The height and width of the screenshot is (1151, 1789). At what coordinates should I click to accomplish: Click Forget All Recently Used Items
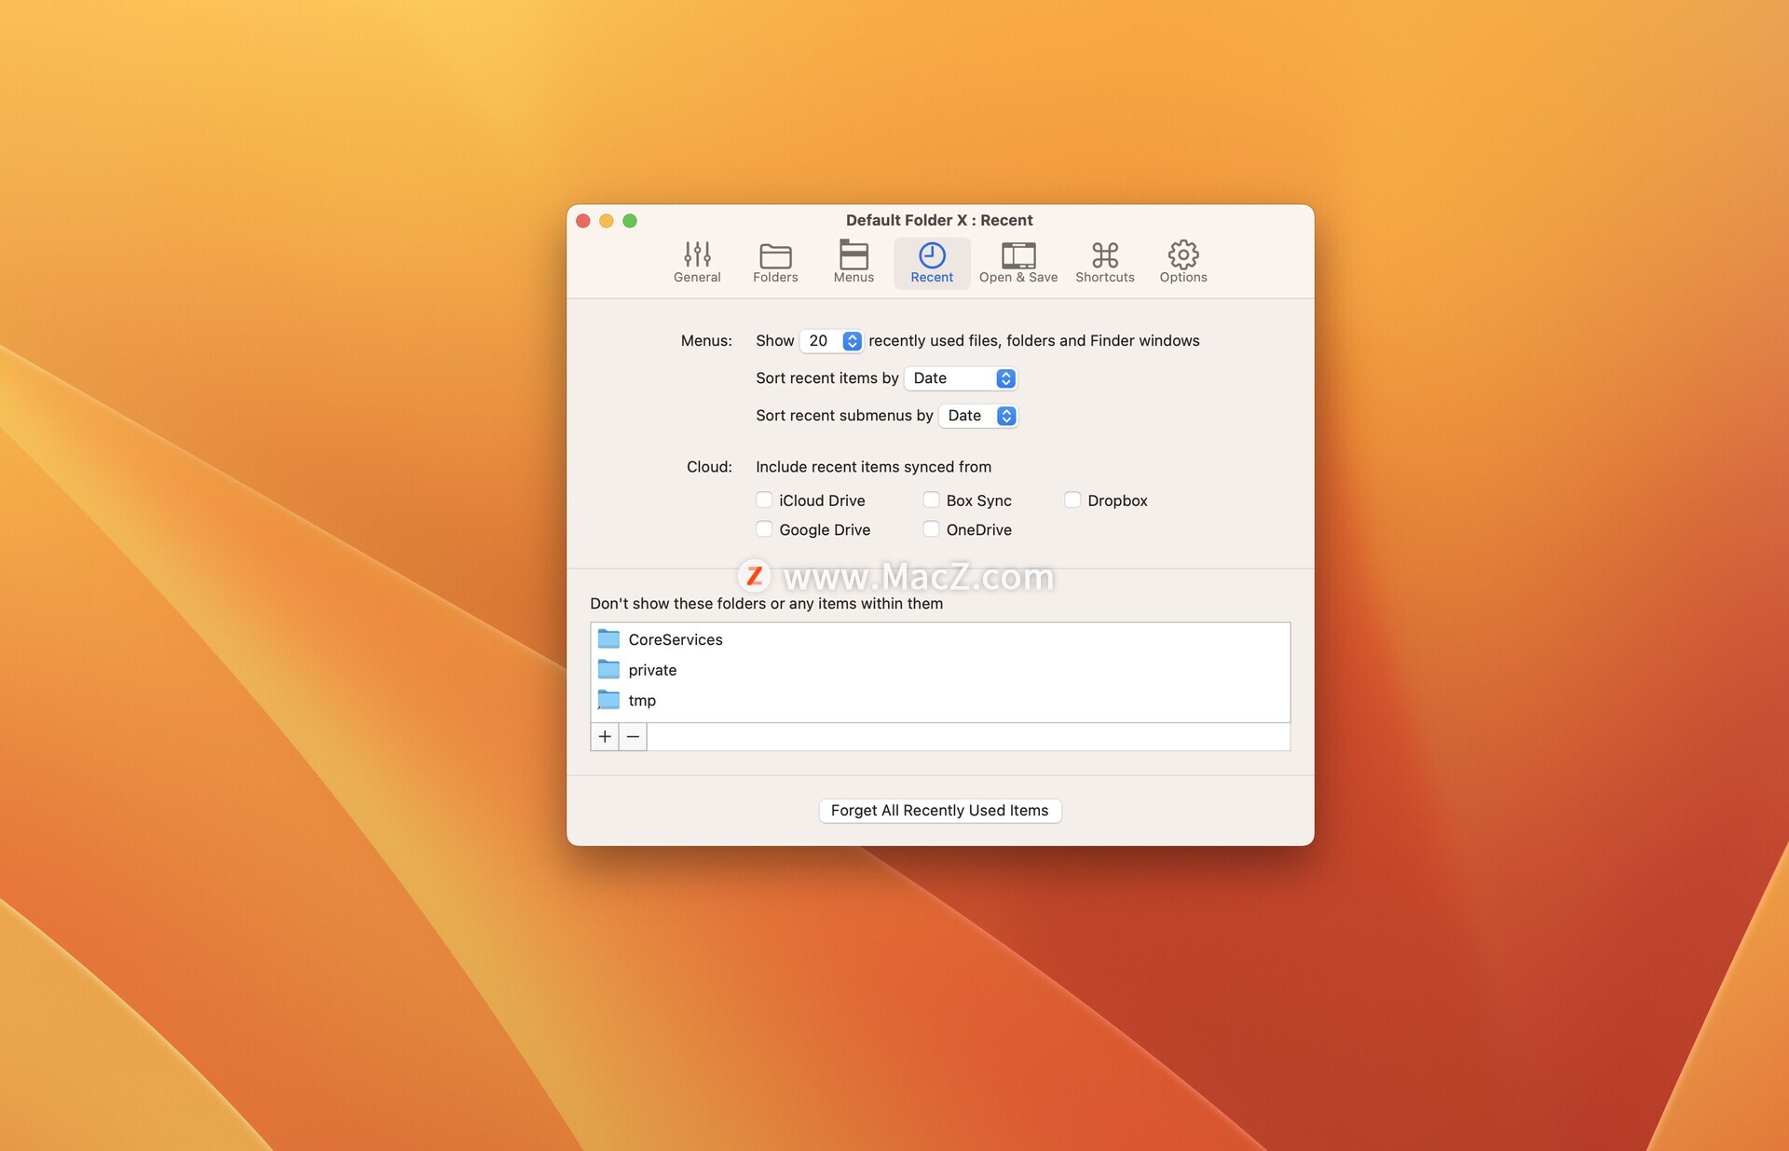pos(939,810)
